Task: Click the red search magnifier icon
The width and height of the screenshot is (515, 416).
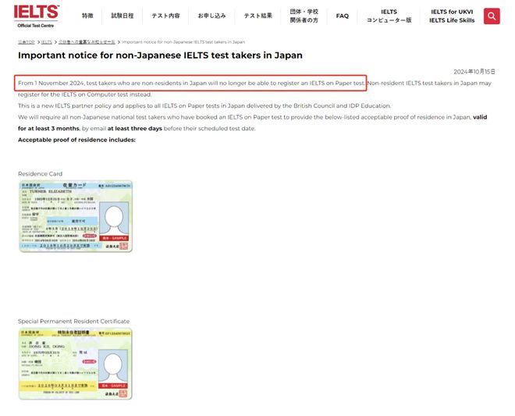Action: [x=492, y=16]
